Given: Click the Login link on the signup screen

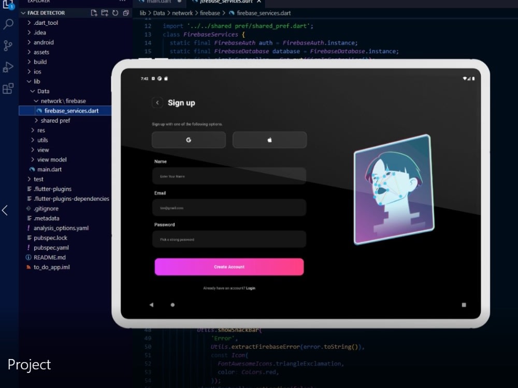Looking at the screenshot, I should [250, 288].
